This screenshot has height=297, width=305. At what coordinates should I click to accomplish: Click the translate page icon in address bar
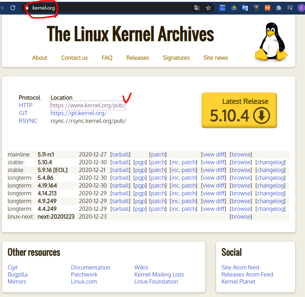[197, 8]
